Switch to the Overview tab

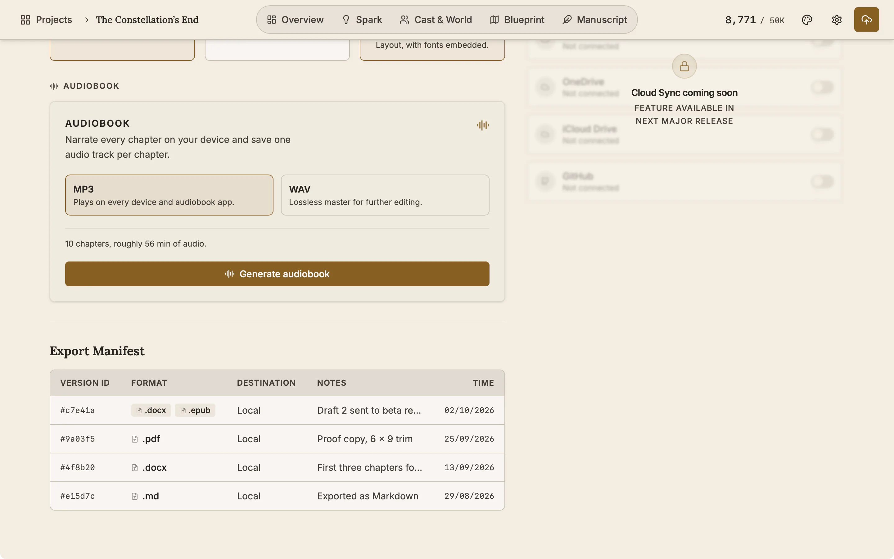pyautogui.click(x=295, y=20)
